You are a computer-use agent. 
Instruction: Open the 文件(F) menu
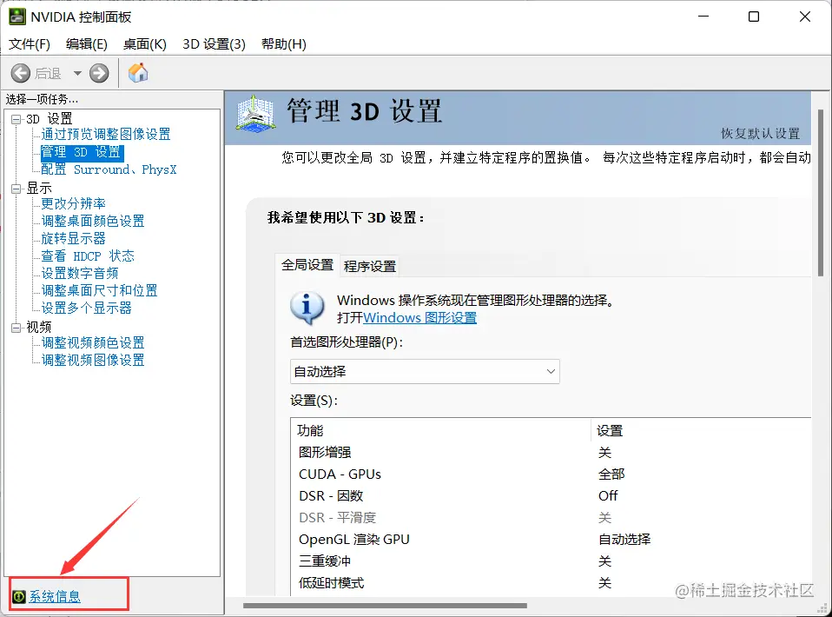[x=30, y=44]
